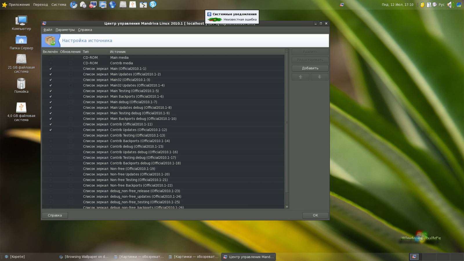Enable Включён checkbox for Contrib Testing (Official2010.1-13)

click(50, 135)
